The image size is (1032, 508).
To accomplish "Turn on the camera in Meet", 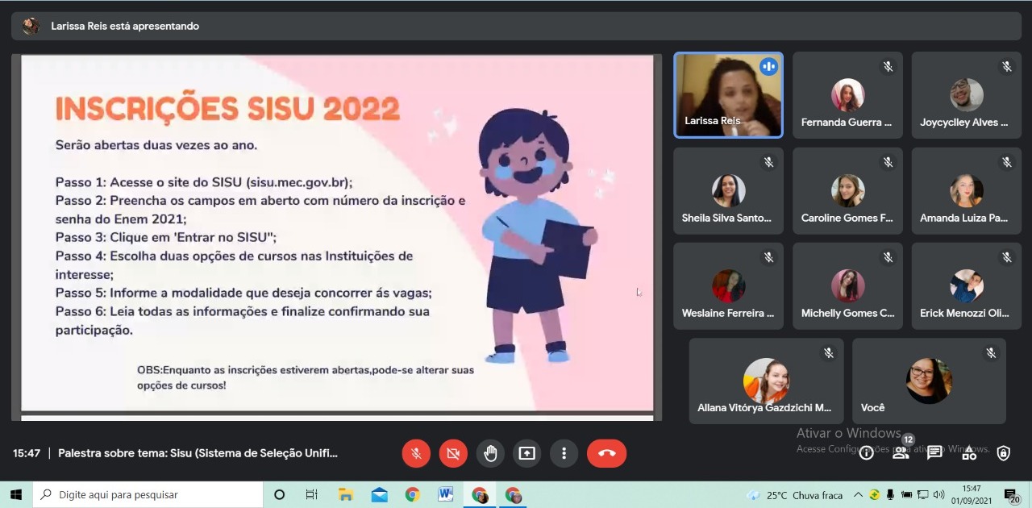I will click(453, 453).
